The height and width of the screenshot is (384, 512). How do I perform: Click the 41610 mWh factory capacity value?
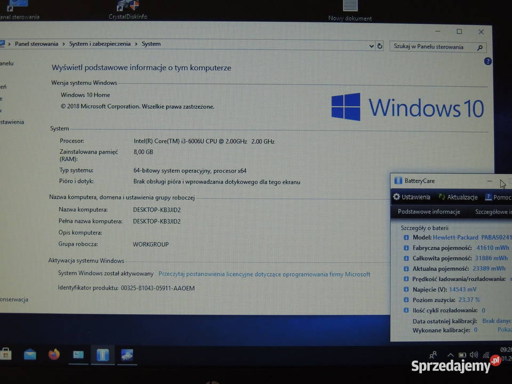point(492,248)
